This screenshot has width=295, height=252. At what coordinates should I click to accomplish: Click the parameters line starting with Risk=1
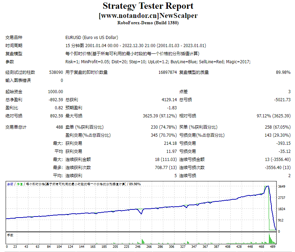click(158, 62)
